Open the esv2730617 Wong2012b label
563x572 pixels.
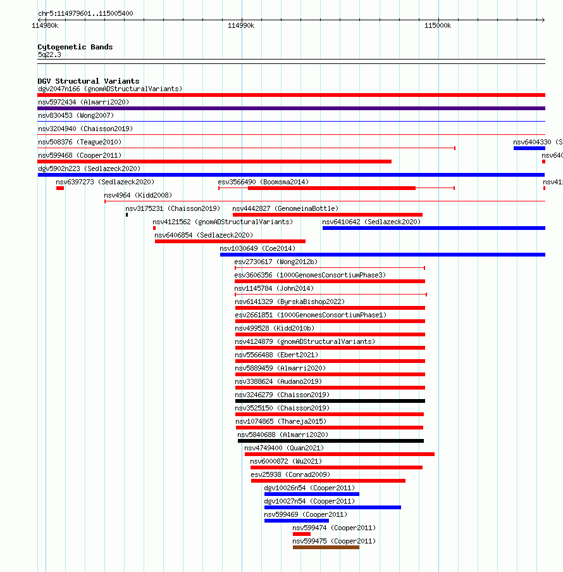coord(276,262)
